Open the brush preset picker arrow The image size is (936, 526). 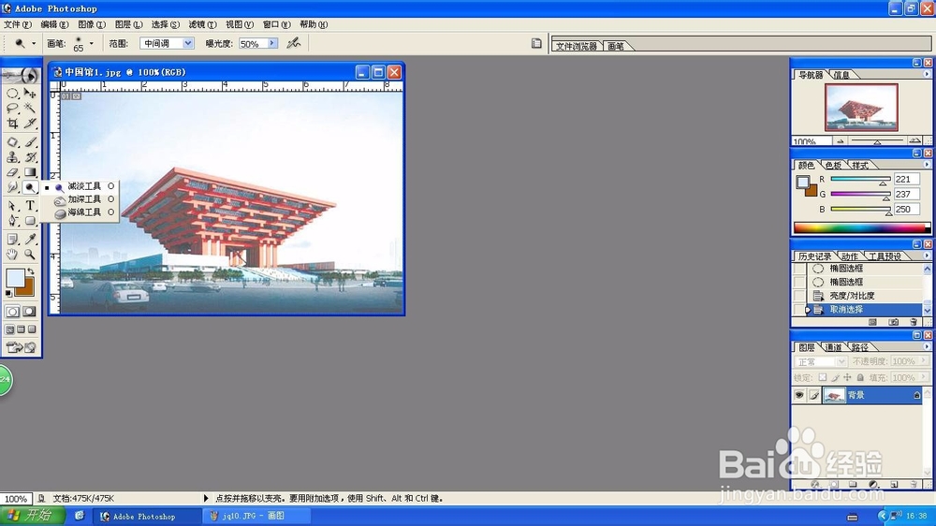tap(92, 44)
